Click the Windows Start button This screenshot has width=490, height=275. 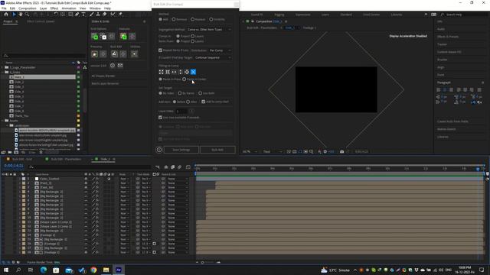(6, 270)
